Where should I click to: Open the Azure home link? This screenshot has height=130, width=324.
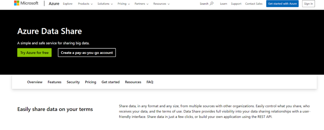(54, 4)
